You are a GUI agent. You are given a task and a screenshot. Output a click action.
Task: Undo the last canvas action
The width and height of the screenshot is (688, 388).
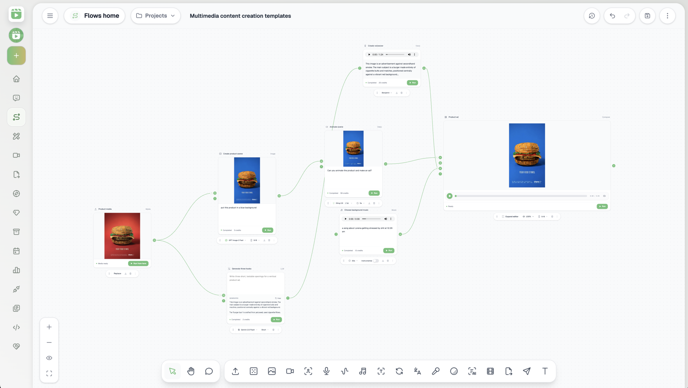point(612,16)
